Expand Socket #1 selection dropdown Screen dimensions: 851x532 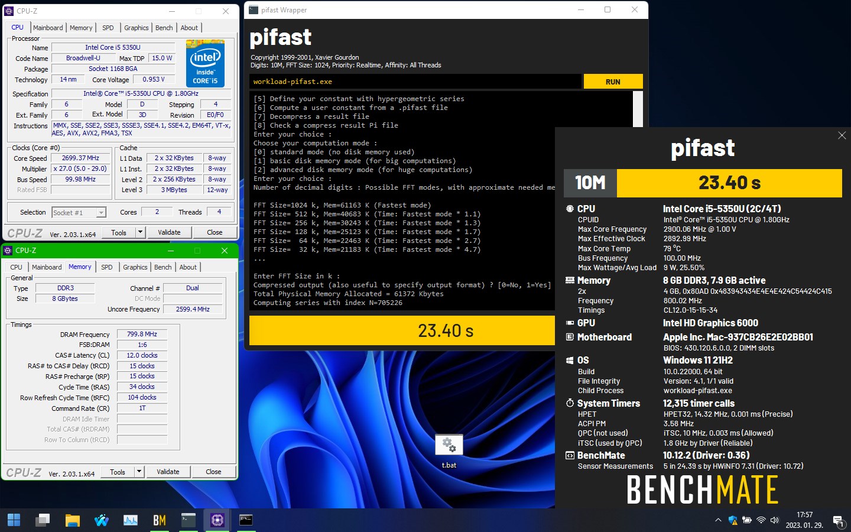(101, 213)
